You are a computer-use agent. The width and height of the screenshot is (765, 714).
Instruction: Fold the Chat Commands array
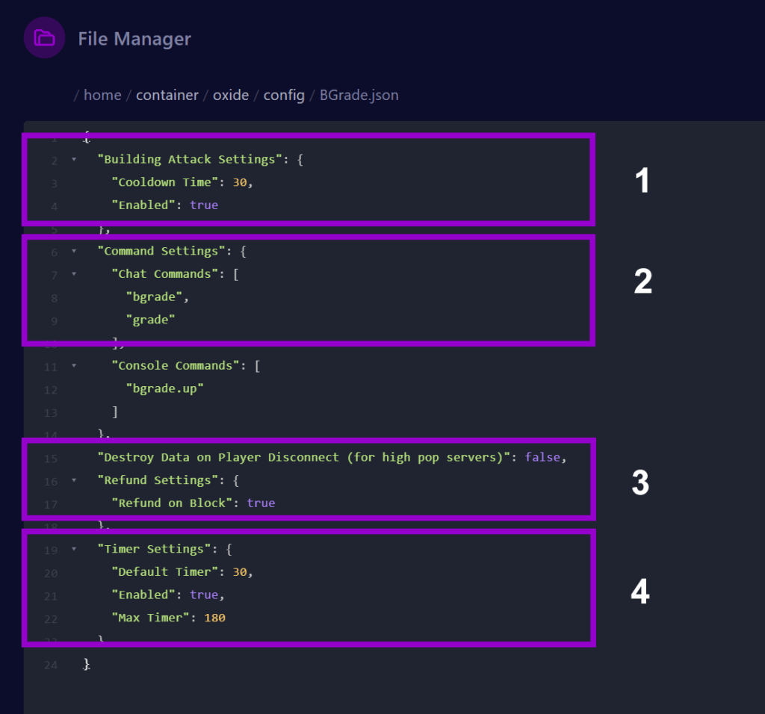pos(73,274)
